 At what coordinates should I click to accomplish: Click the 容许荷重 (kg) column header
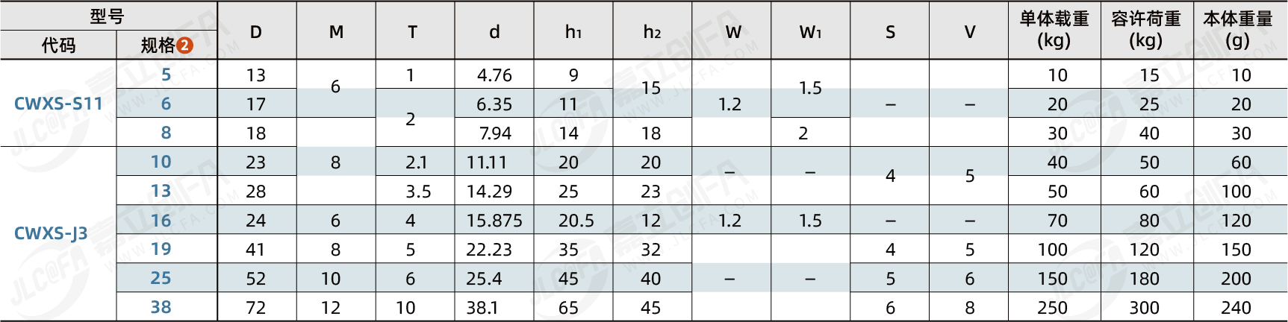coord(1146,30)
